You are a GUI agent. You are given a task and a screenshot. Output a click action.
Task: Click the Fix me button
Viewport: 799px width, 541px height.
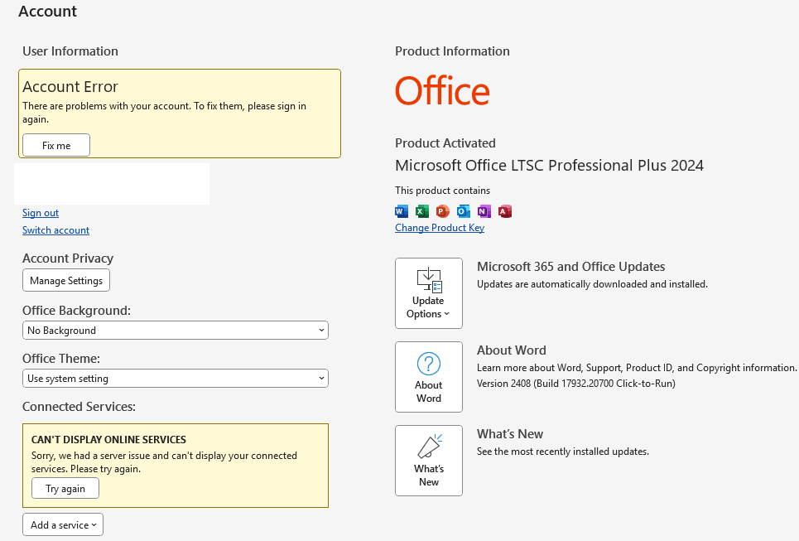[56, 145]
